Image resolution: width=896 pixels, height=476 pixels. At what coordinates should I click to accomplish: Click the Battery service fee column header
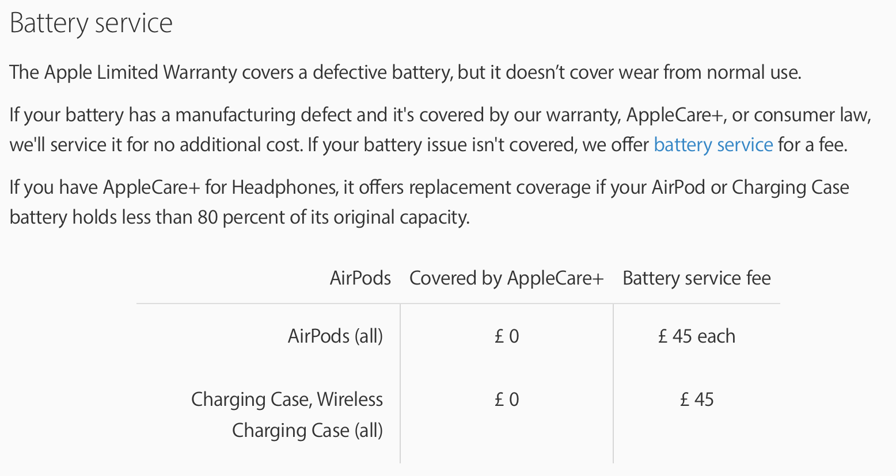coord(696,278)
